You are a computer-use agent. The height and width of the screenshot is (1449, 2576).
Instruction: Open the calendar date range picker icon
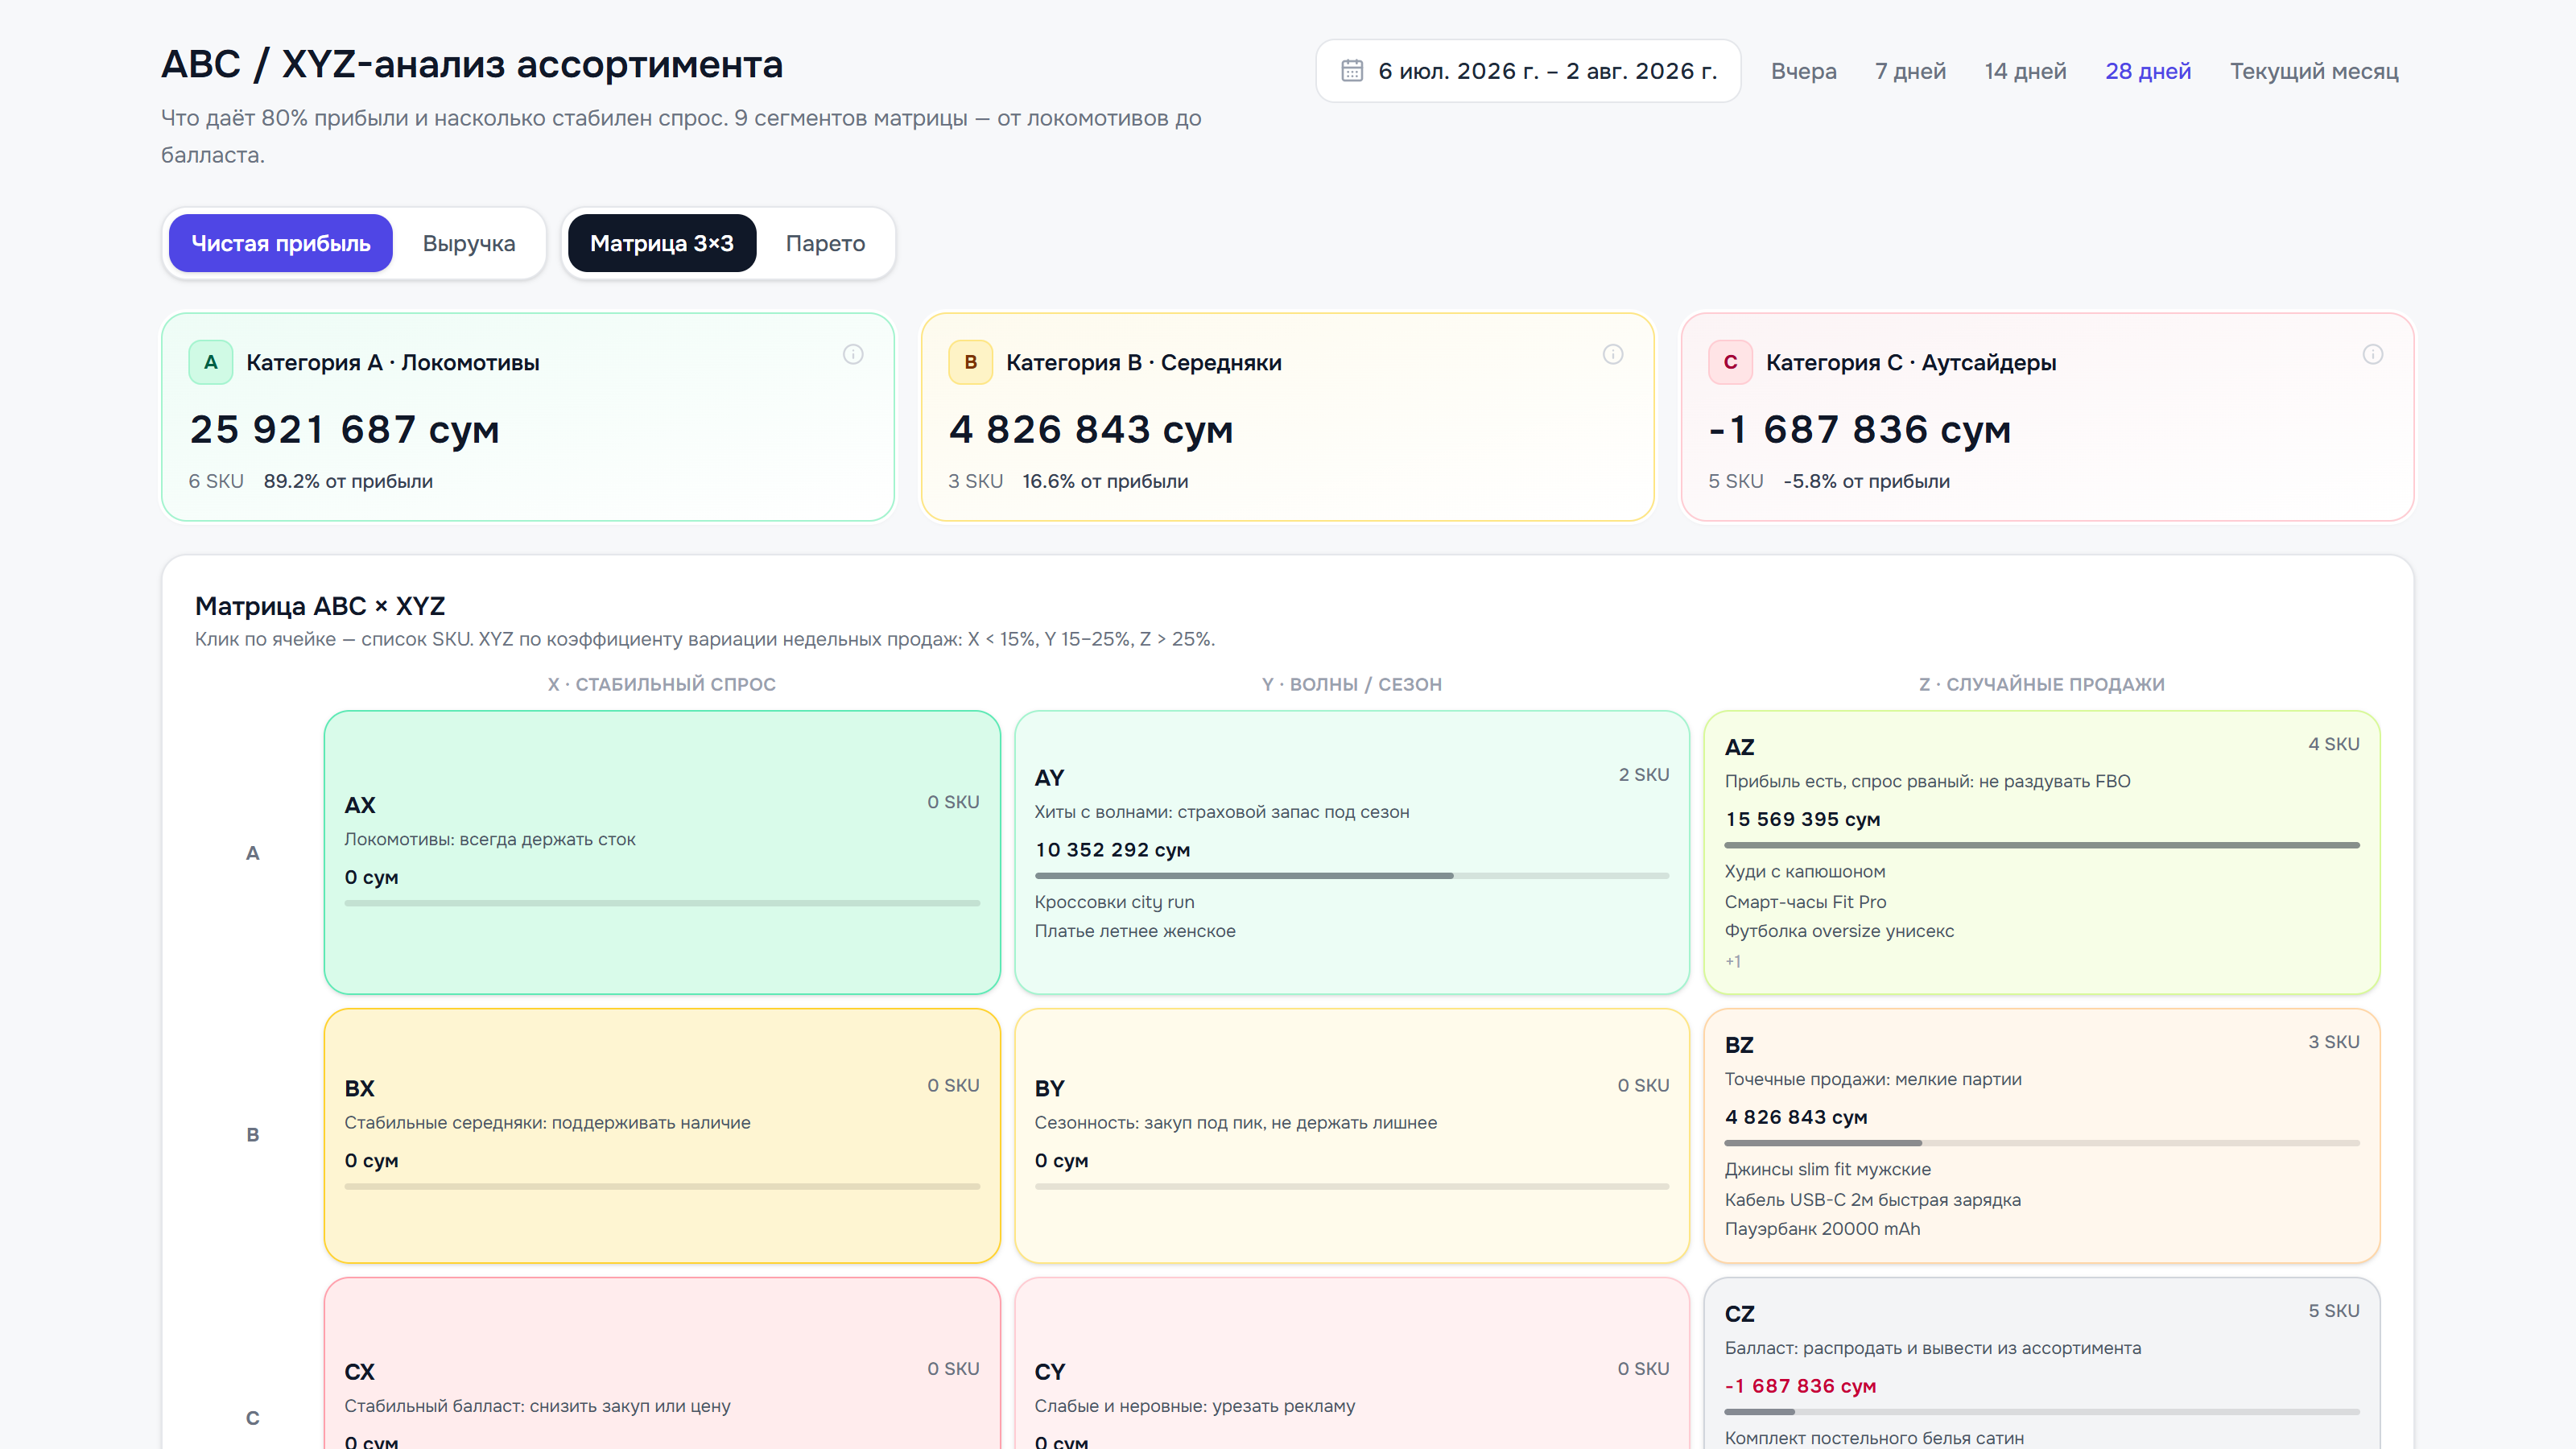[1352, 71]
